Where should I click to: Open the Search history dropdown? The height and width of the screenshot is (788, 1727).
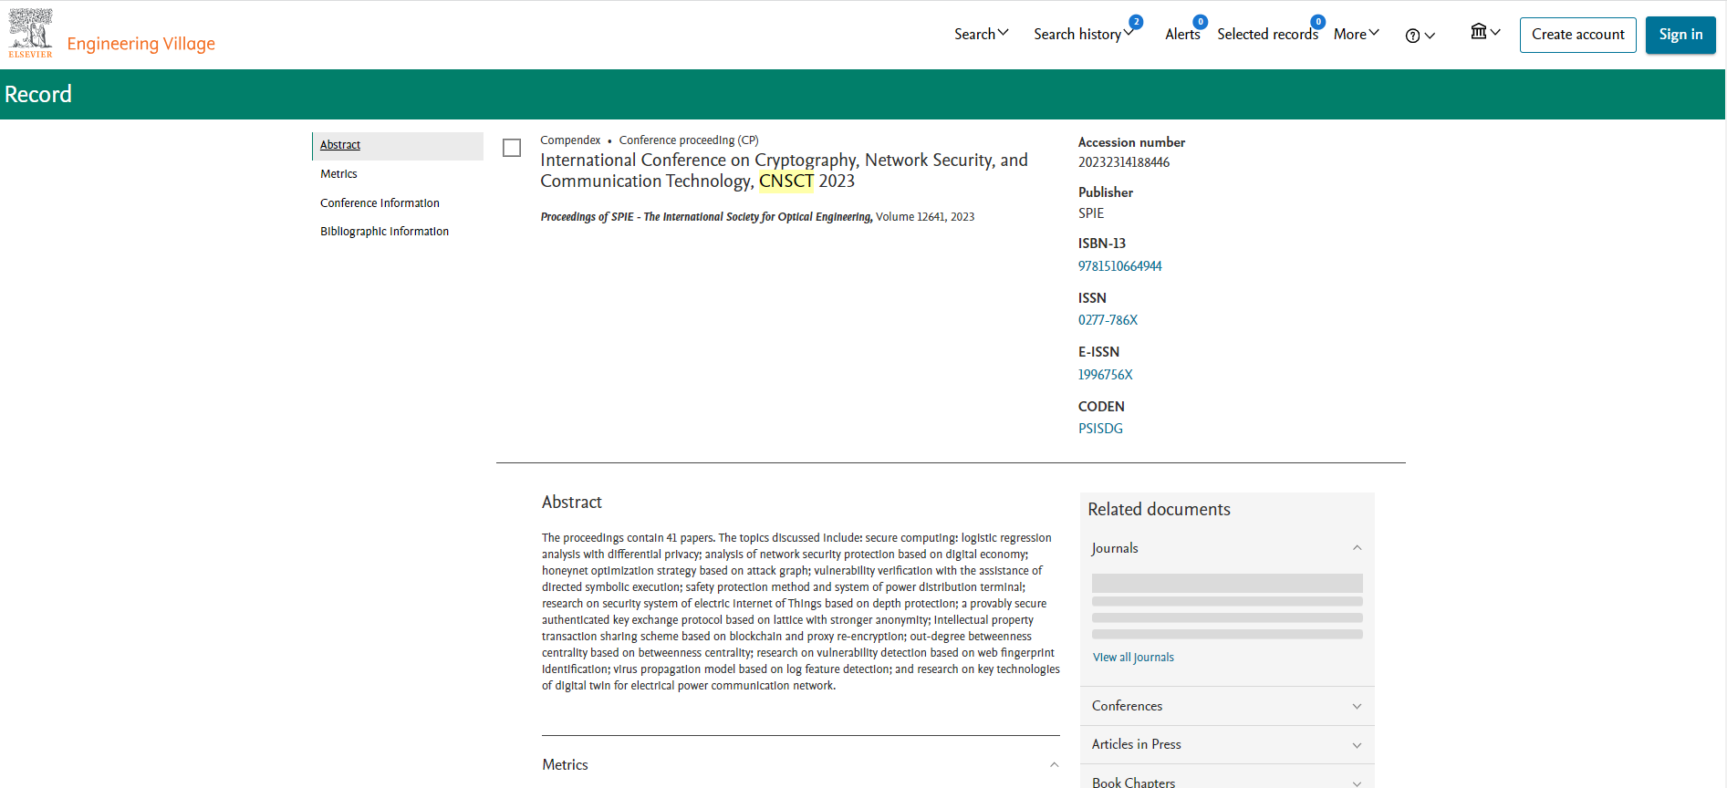pyautogui.click(x=1083, y=34)
